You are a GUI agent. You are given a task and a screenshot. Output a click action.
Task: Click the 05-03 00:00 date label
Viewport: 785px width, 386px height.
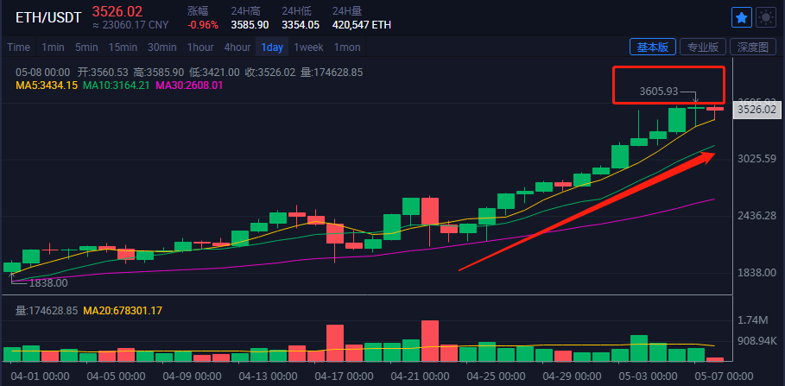point(648,376)
